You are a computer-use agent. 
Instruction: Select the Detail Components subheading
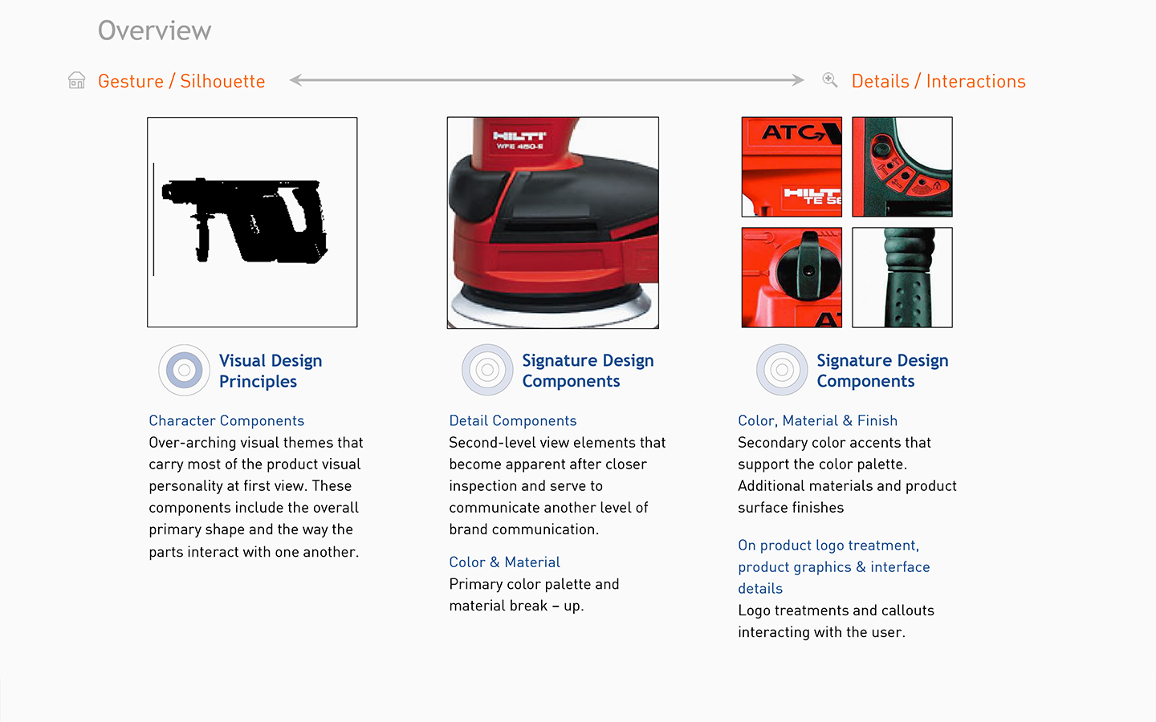tap(513, 420)
